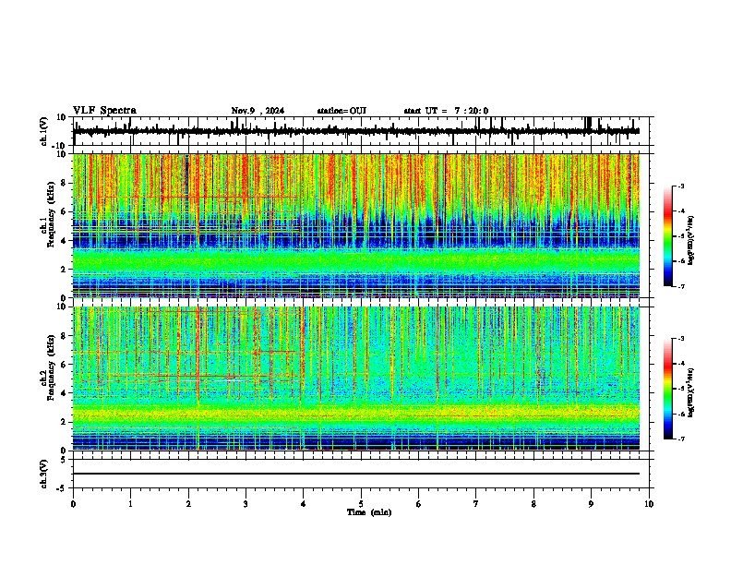Screen dimensions: 731x565
Task: Click the "VLF Spectra" title text
Action: (104, 111)
